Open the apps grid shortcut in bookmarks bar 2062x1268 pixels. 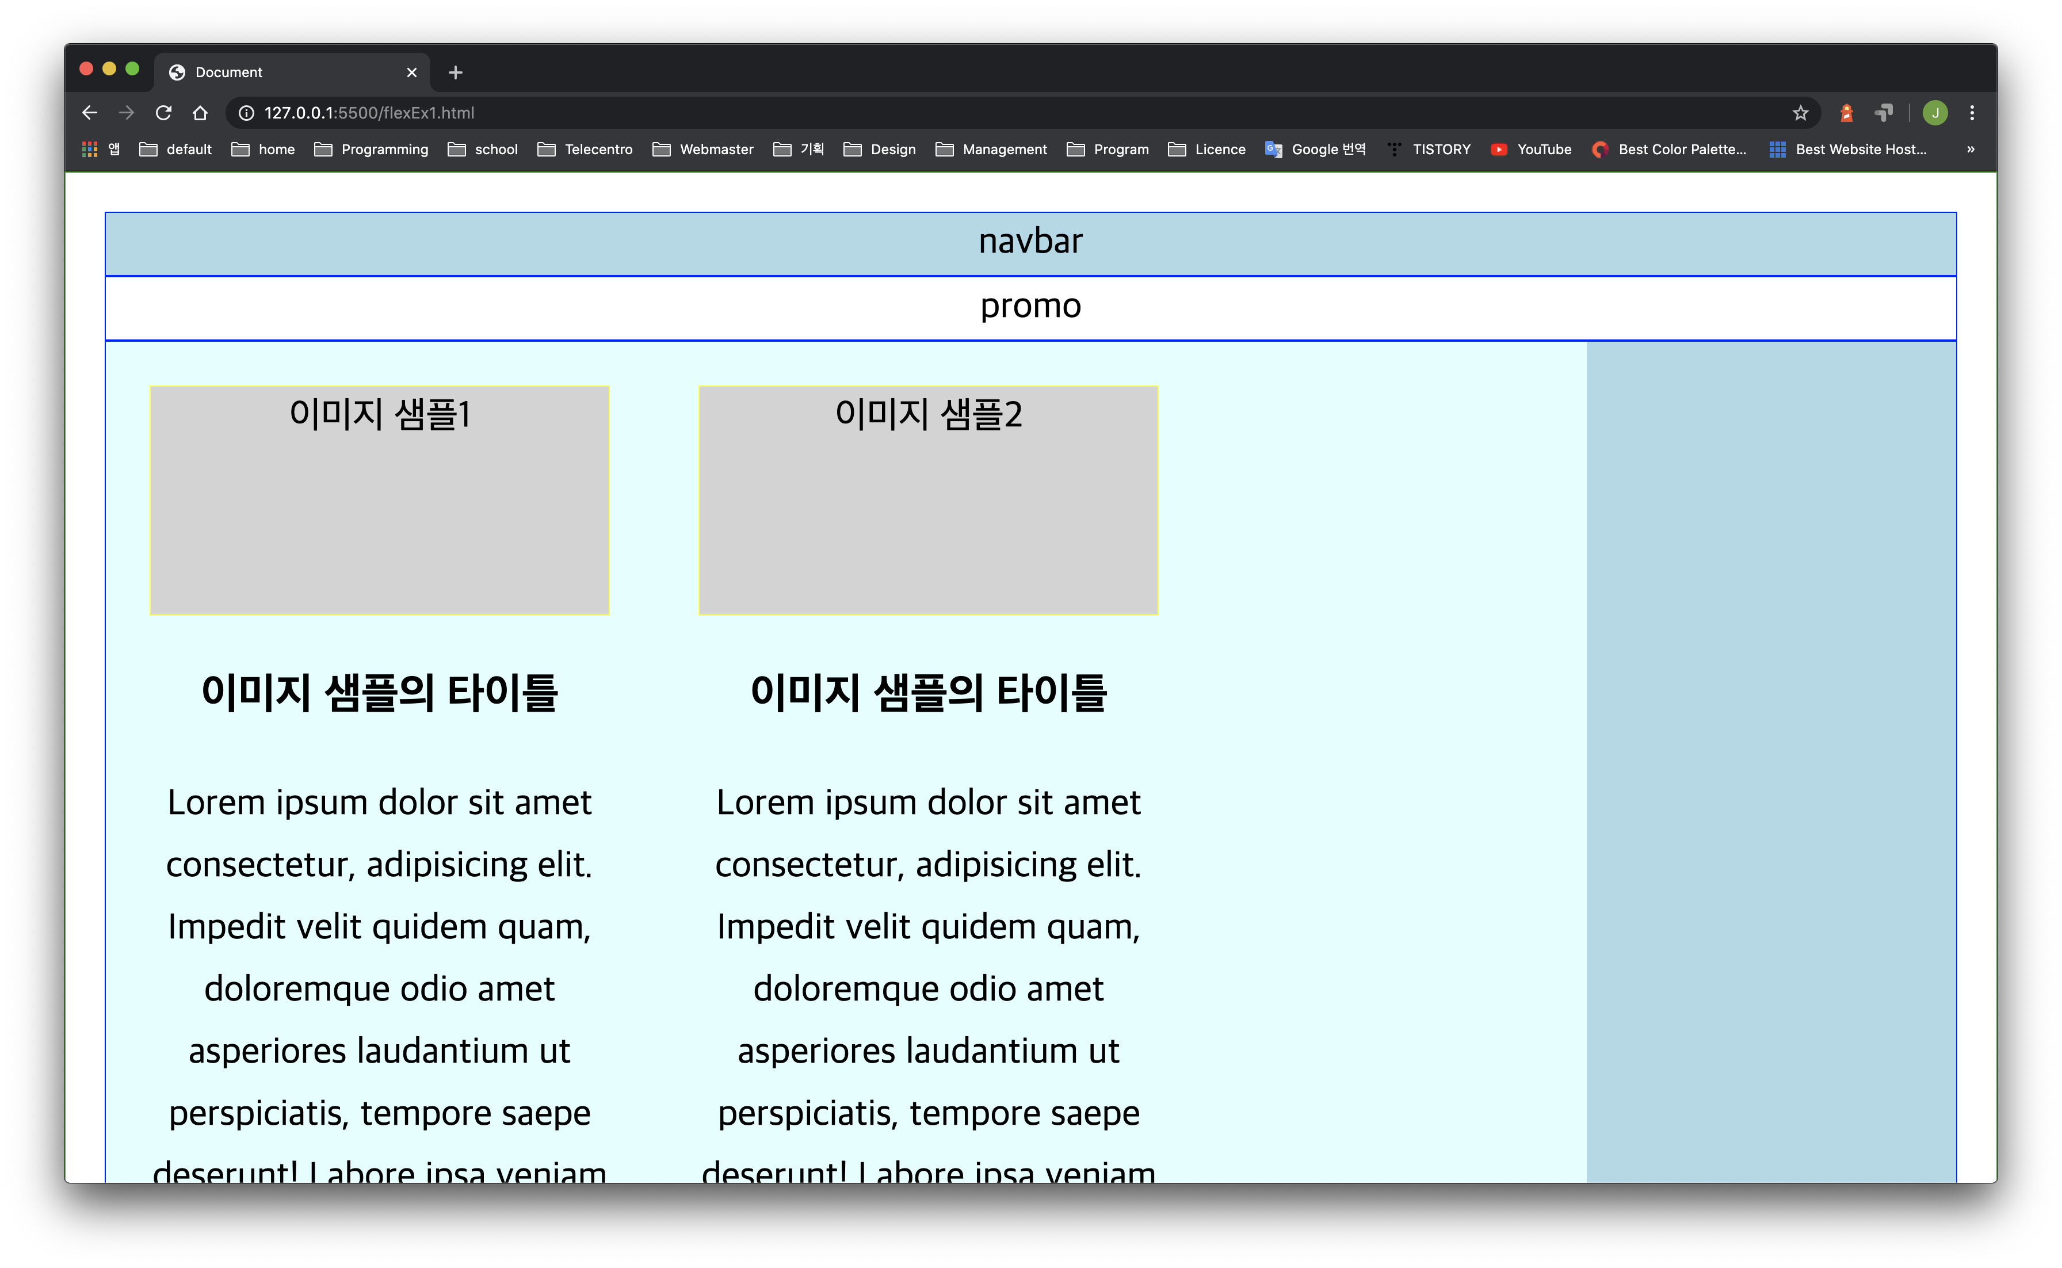(x=90, y=149)
